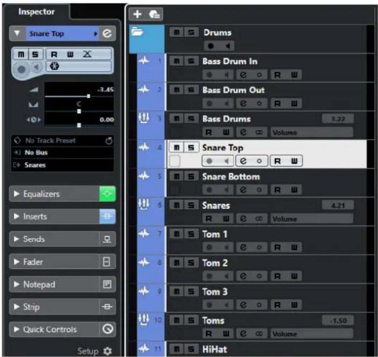Click the Inserts blue bypass icon

tap(107, 216)
